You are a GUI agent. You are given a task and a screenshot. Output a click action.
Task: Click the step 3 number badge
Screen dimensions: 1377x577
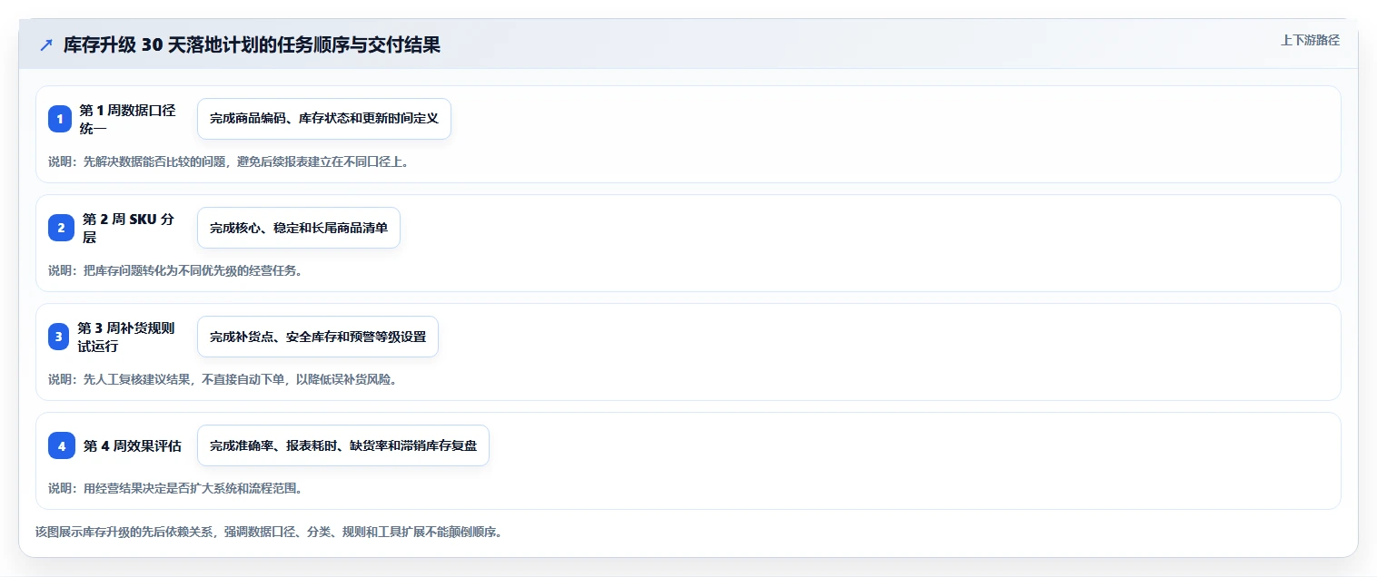pyautogui.click(x=59, y=337)
